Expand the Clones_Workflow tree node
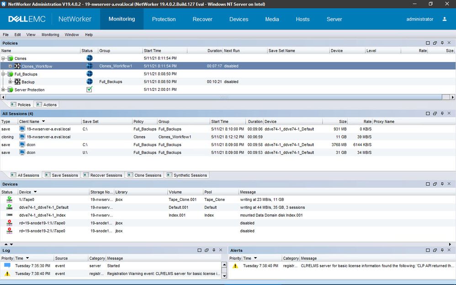Viewport: 456px width, 285px height. click(x=10, y=66)
